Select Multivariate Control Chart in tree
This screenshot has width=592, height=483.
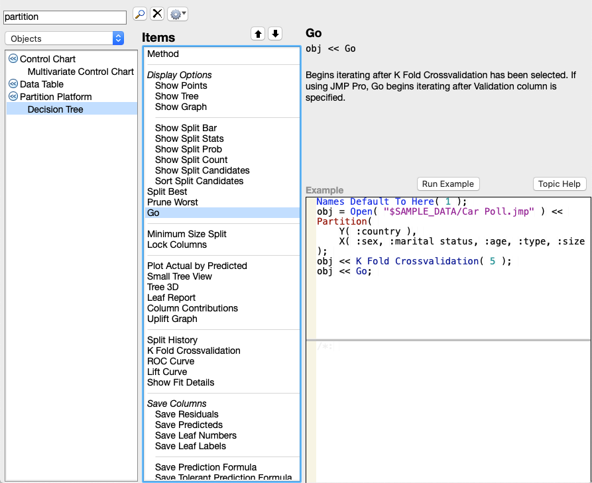coord(80,72)
